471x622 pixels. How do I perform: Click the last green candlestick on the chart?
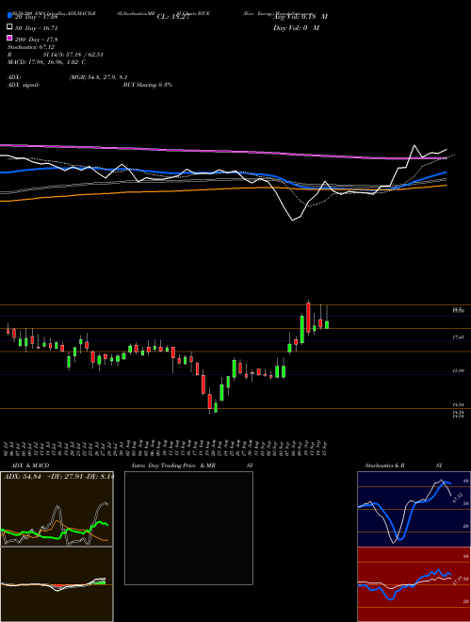pyautogui.click(x=327, y=325)
